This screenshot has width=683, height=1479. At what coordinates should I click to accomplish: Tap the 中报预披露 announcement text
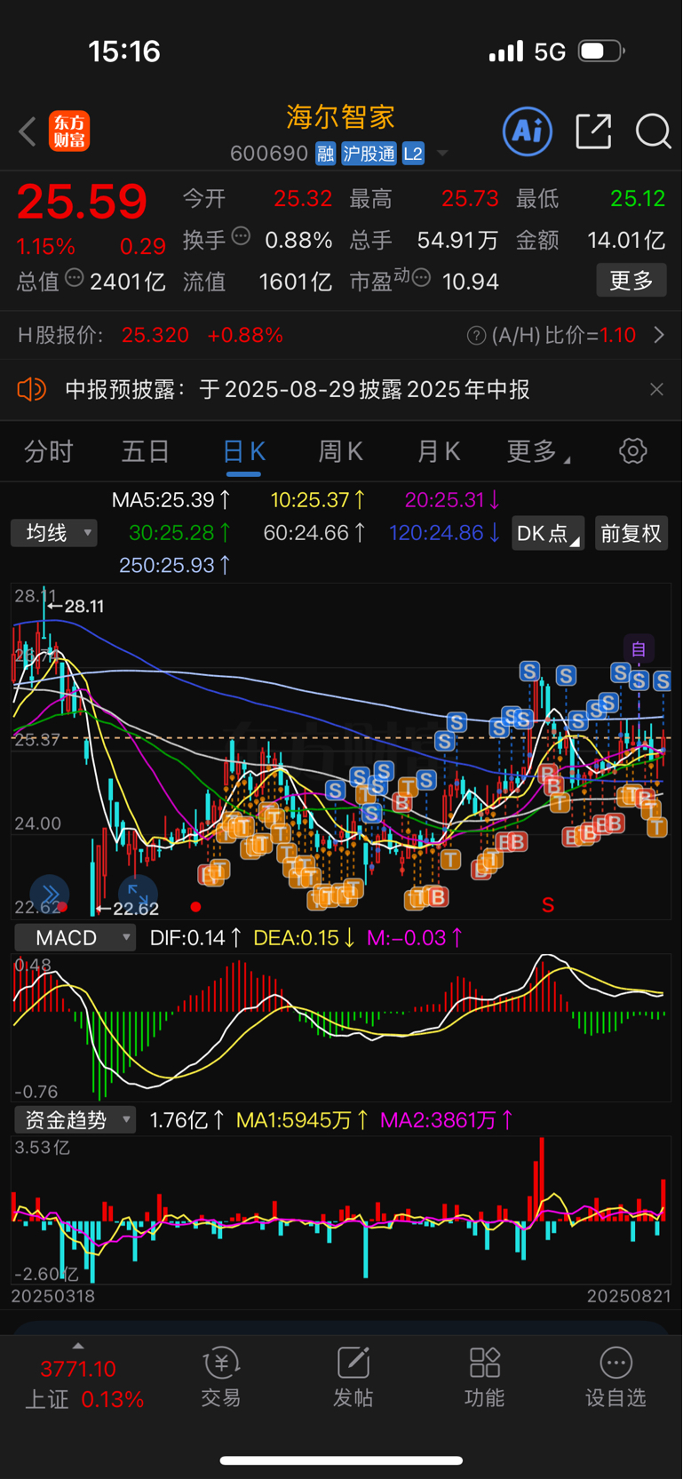[298, 389]
